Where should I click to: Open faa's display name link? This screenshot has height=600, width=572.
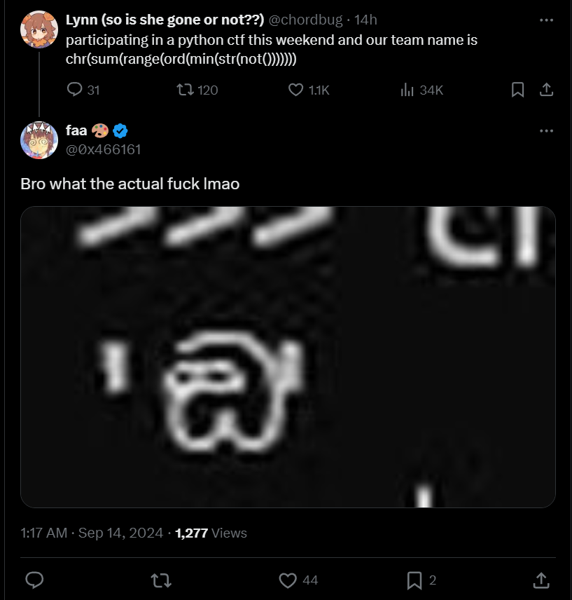pyautogui.click(x=76, y=130)
